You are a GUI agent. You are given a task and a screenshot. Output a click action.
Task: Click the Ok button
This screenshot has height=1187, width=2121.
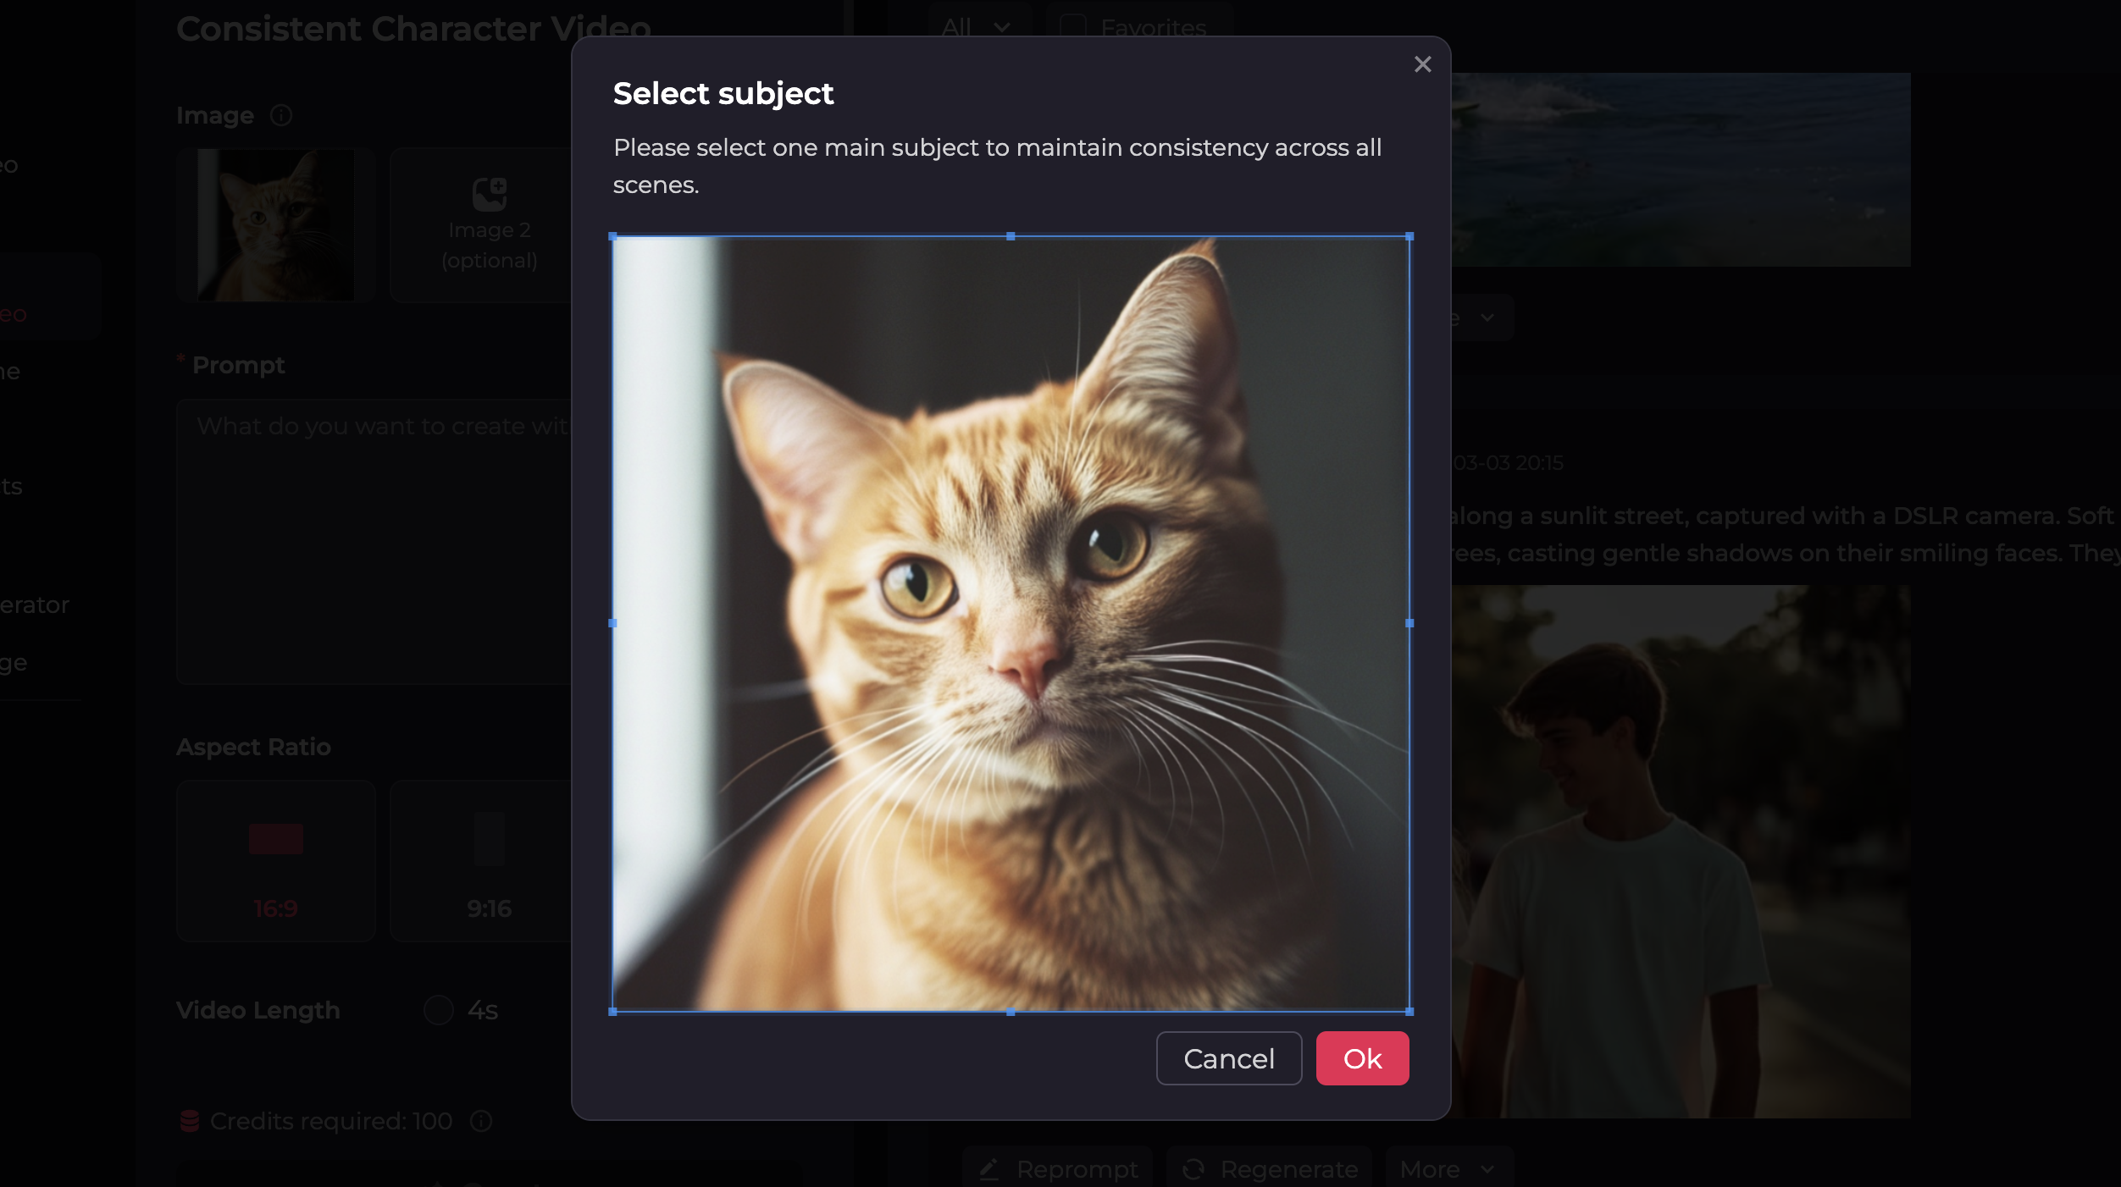(x=1361, y=1058)
